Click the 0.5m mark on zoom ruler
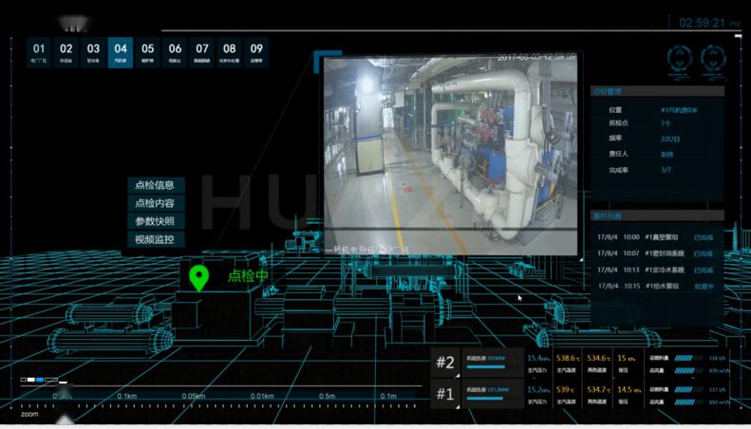 (x=328, y=396)
